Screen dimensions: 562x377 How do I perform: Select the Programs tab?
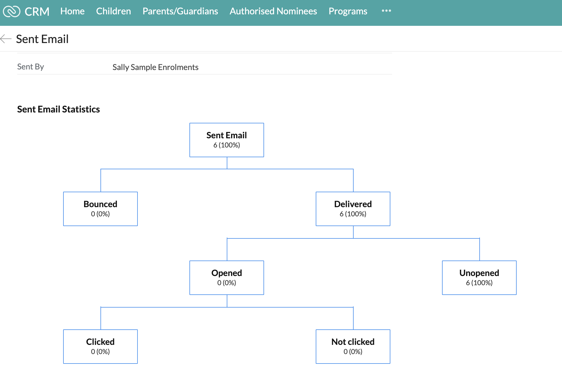348,11
